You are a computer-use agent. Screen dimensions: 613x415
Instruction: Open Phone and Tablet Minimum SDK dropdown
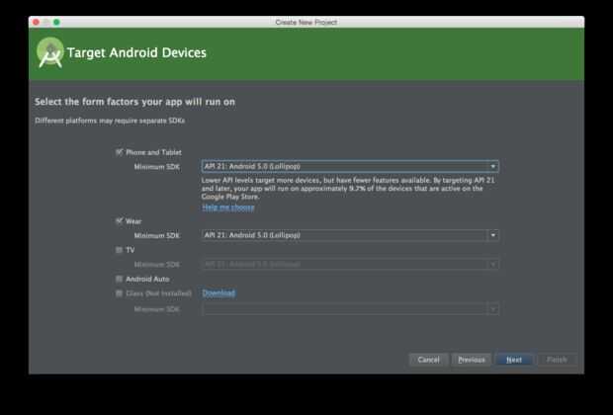pyautogui.click(x=350, y=167)
